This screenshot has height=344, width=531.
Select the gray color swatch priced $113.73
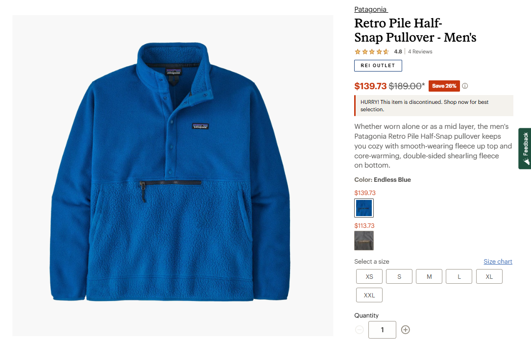tap(363, 241)
